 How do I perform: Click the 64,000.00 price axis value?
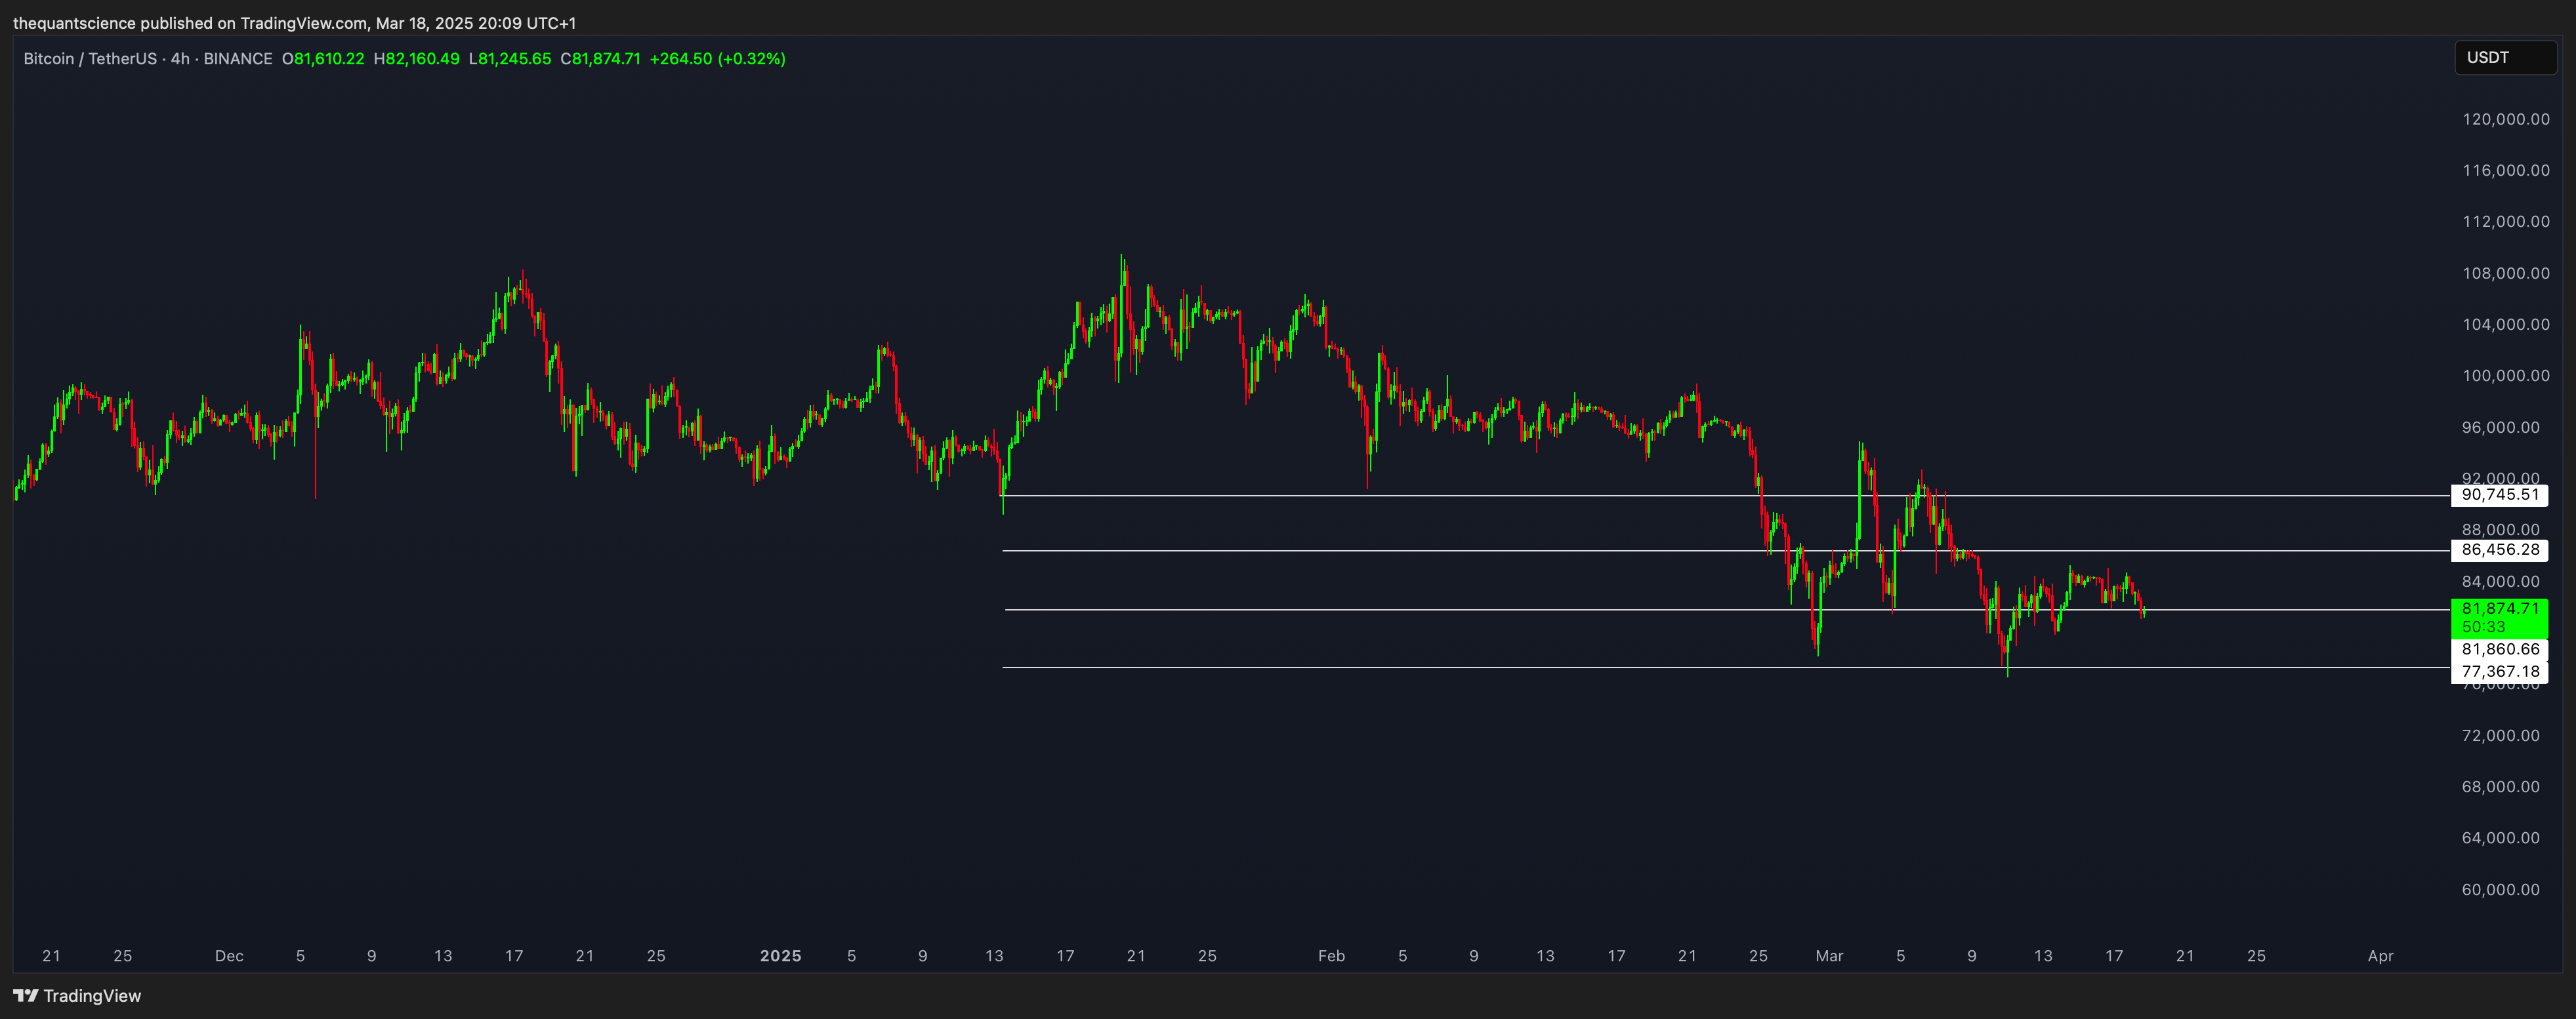(x=2500, y=838)
